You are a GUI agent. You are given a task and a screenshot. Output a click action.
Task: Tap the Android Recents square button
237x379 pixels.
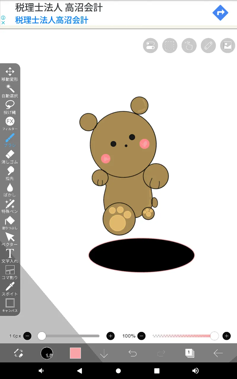(157, 371)
